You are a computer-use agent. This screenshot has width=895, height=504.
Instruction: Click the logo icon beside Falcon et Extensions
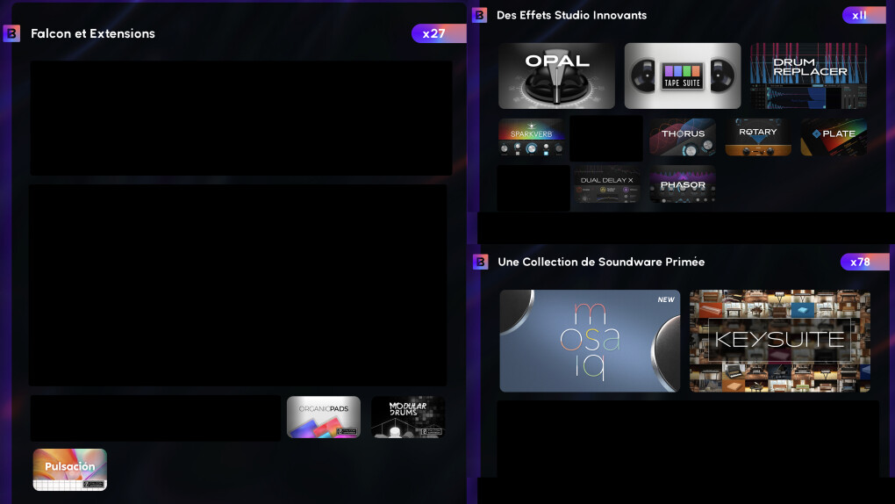tap(11, 33)
